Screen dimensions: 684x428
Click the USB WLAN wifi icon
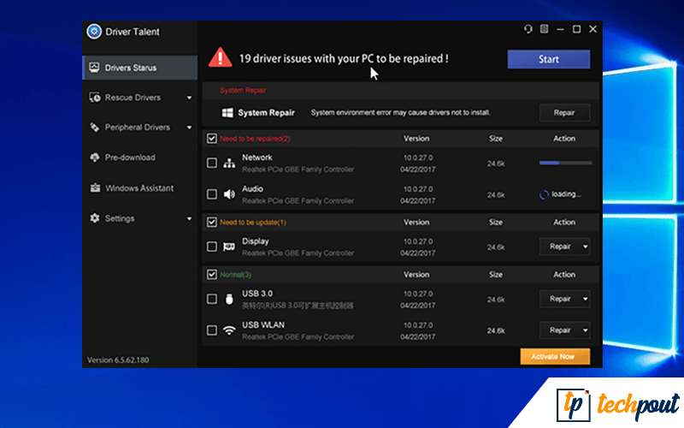[229, 330]
